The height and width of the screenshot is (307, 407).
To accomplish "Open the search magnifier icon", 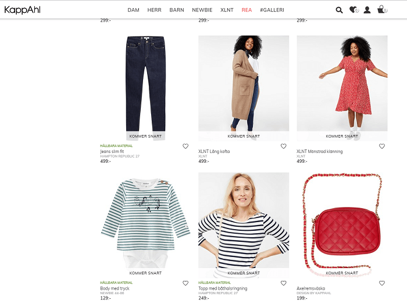I will [x=340, y=10].
